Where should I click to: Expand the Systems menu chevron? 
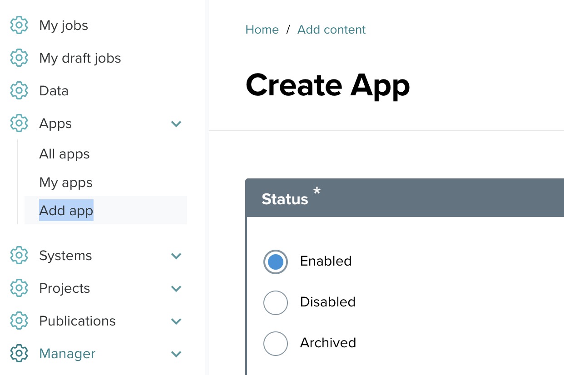[176, 256]
